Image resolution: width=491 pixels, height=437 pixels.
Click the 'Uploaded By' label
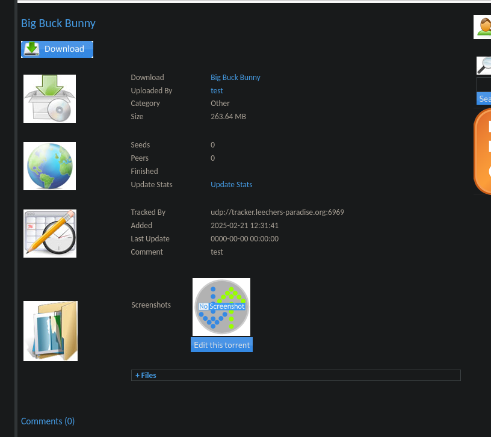[x=152, y=90]
